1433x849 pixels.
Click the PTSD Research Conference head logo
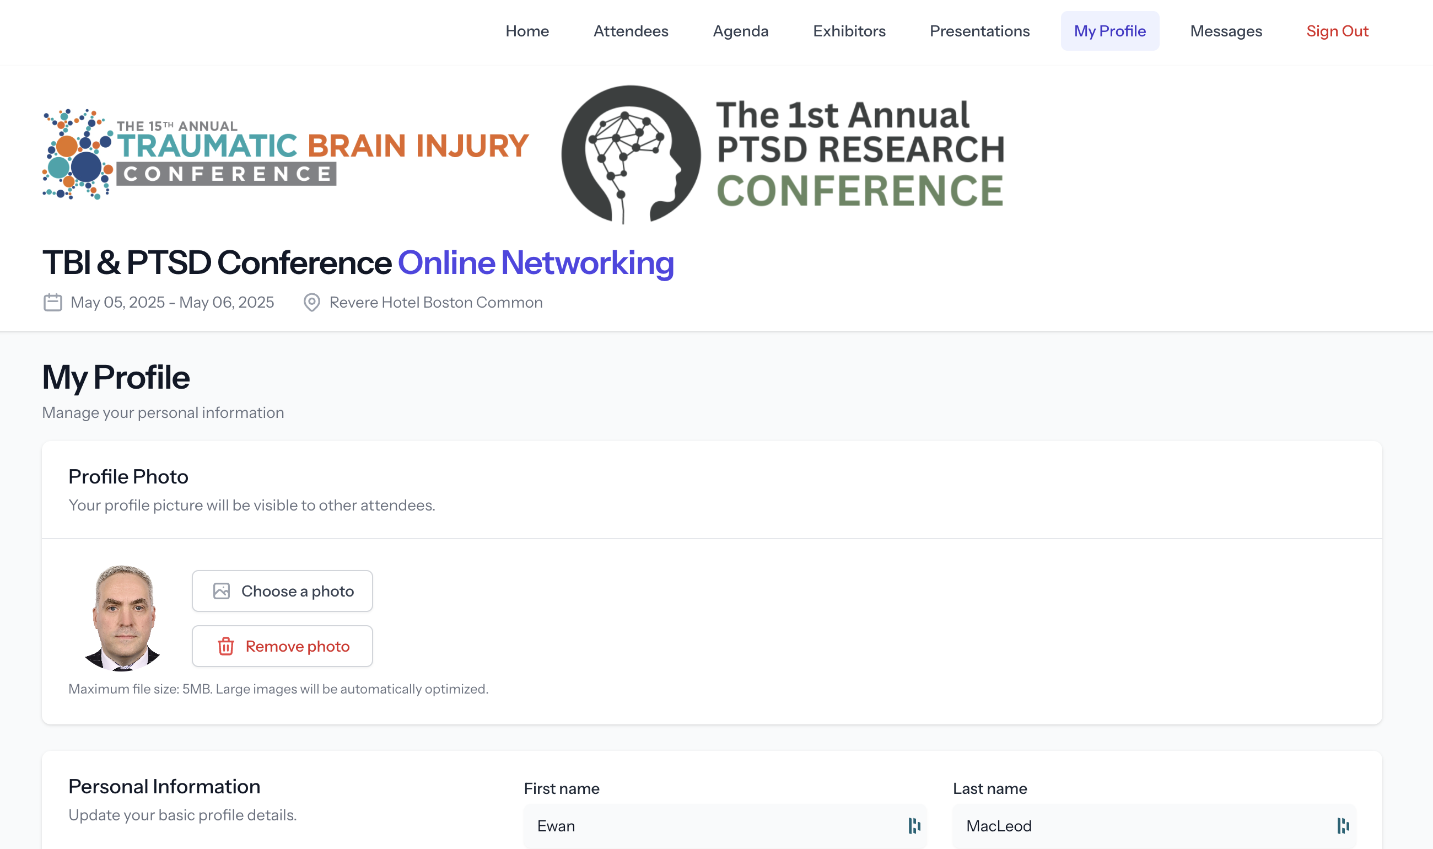(x=631, y=154)
